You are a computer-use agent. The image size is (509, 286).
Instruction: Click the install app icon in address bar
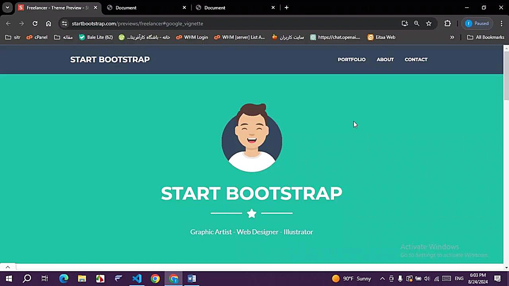(405, 23)
